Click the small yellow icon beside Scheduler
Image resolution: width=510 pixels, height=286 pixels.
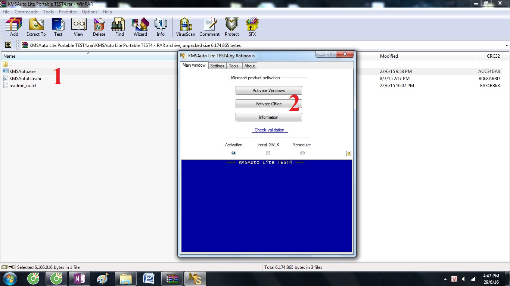tap(348, 153)
